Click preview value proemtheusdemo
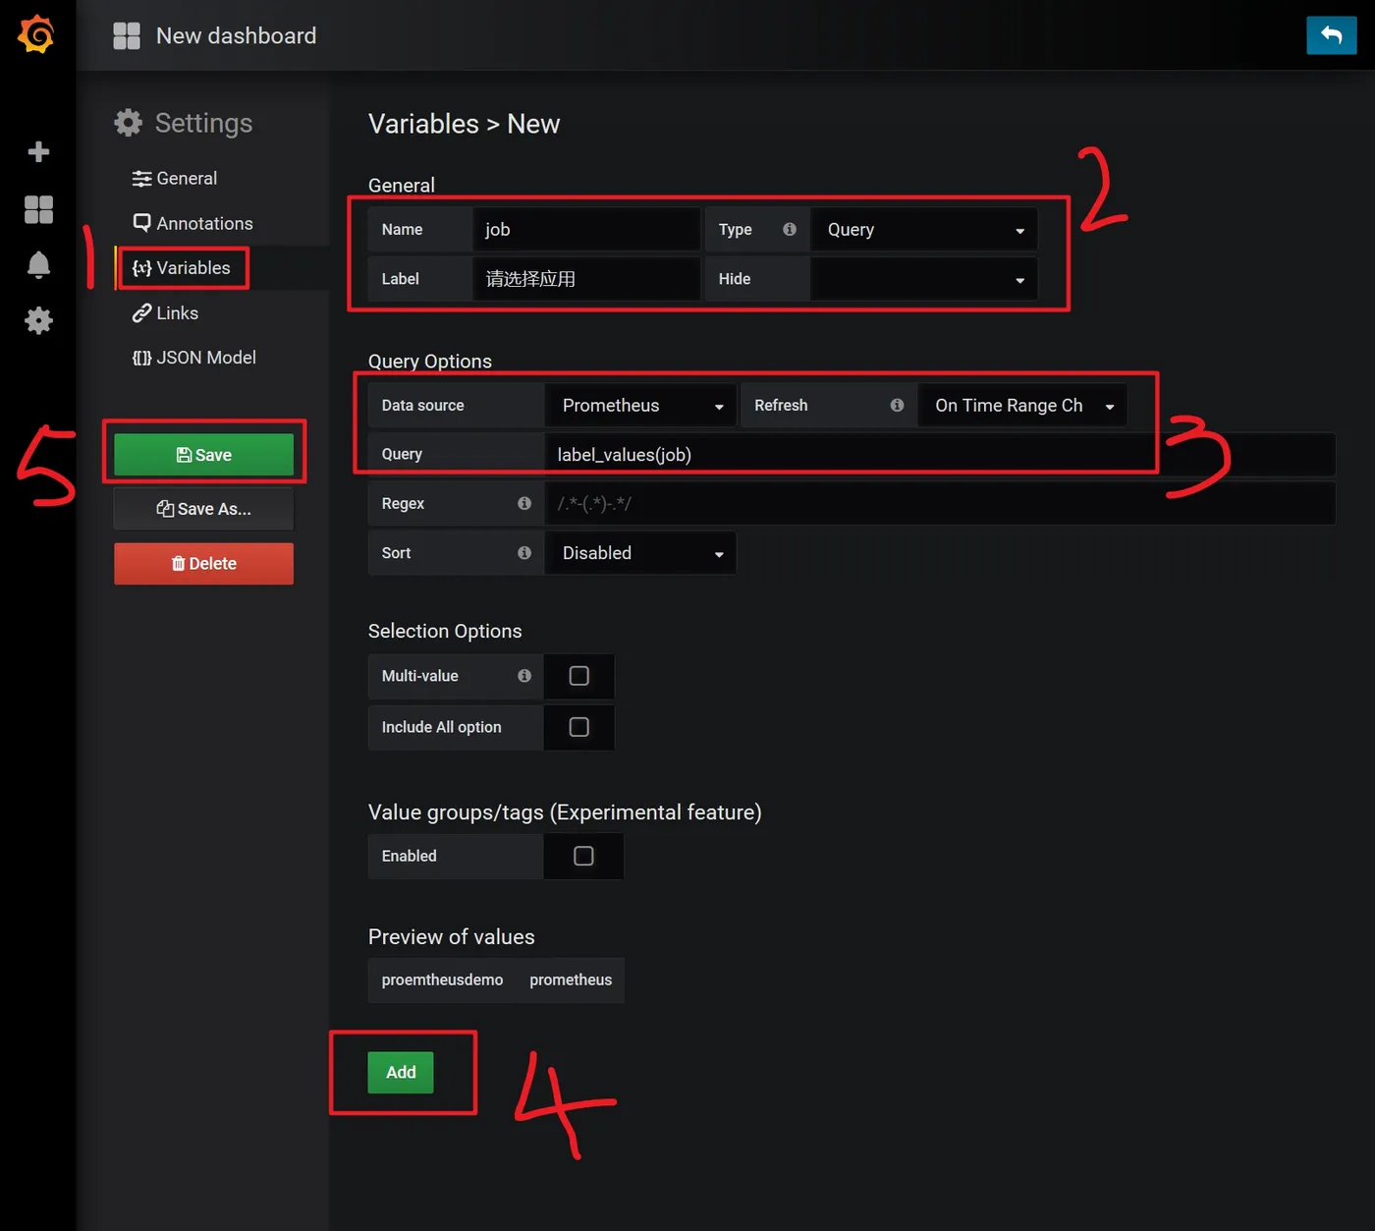The height and width of the screenshot is (1231, 1375). (x=442, y=980)
